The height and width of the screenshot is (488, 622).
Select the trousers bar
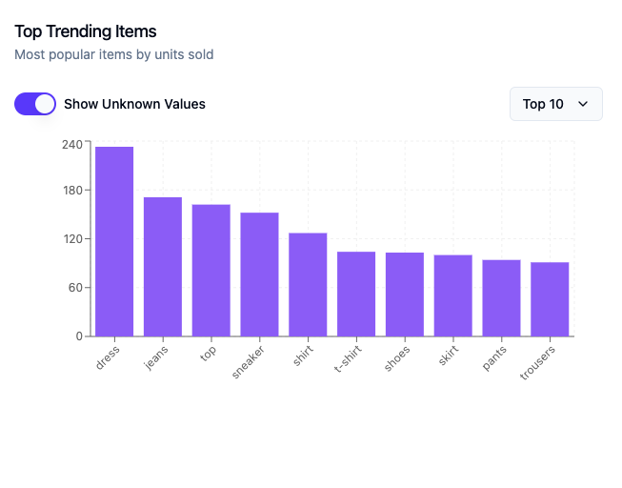(x=550, y=299)
